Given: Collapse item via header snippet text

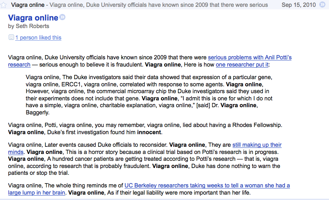Looking at the screenshot, I should point(159,5).
